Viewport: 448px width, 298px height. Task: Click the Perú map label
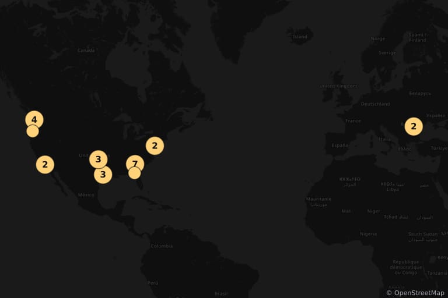tap(153, 283)
